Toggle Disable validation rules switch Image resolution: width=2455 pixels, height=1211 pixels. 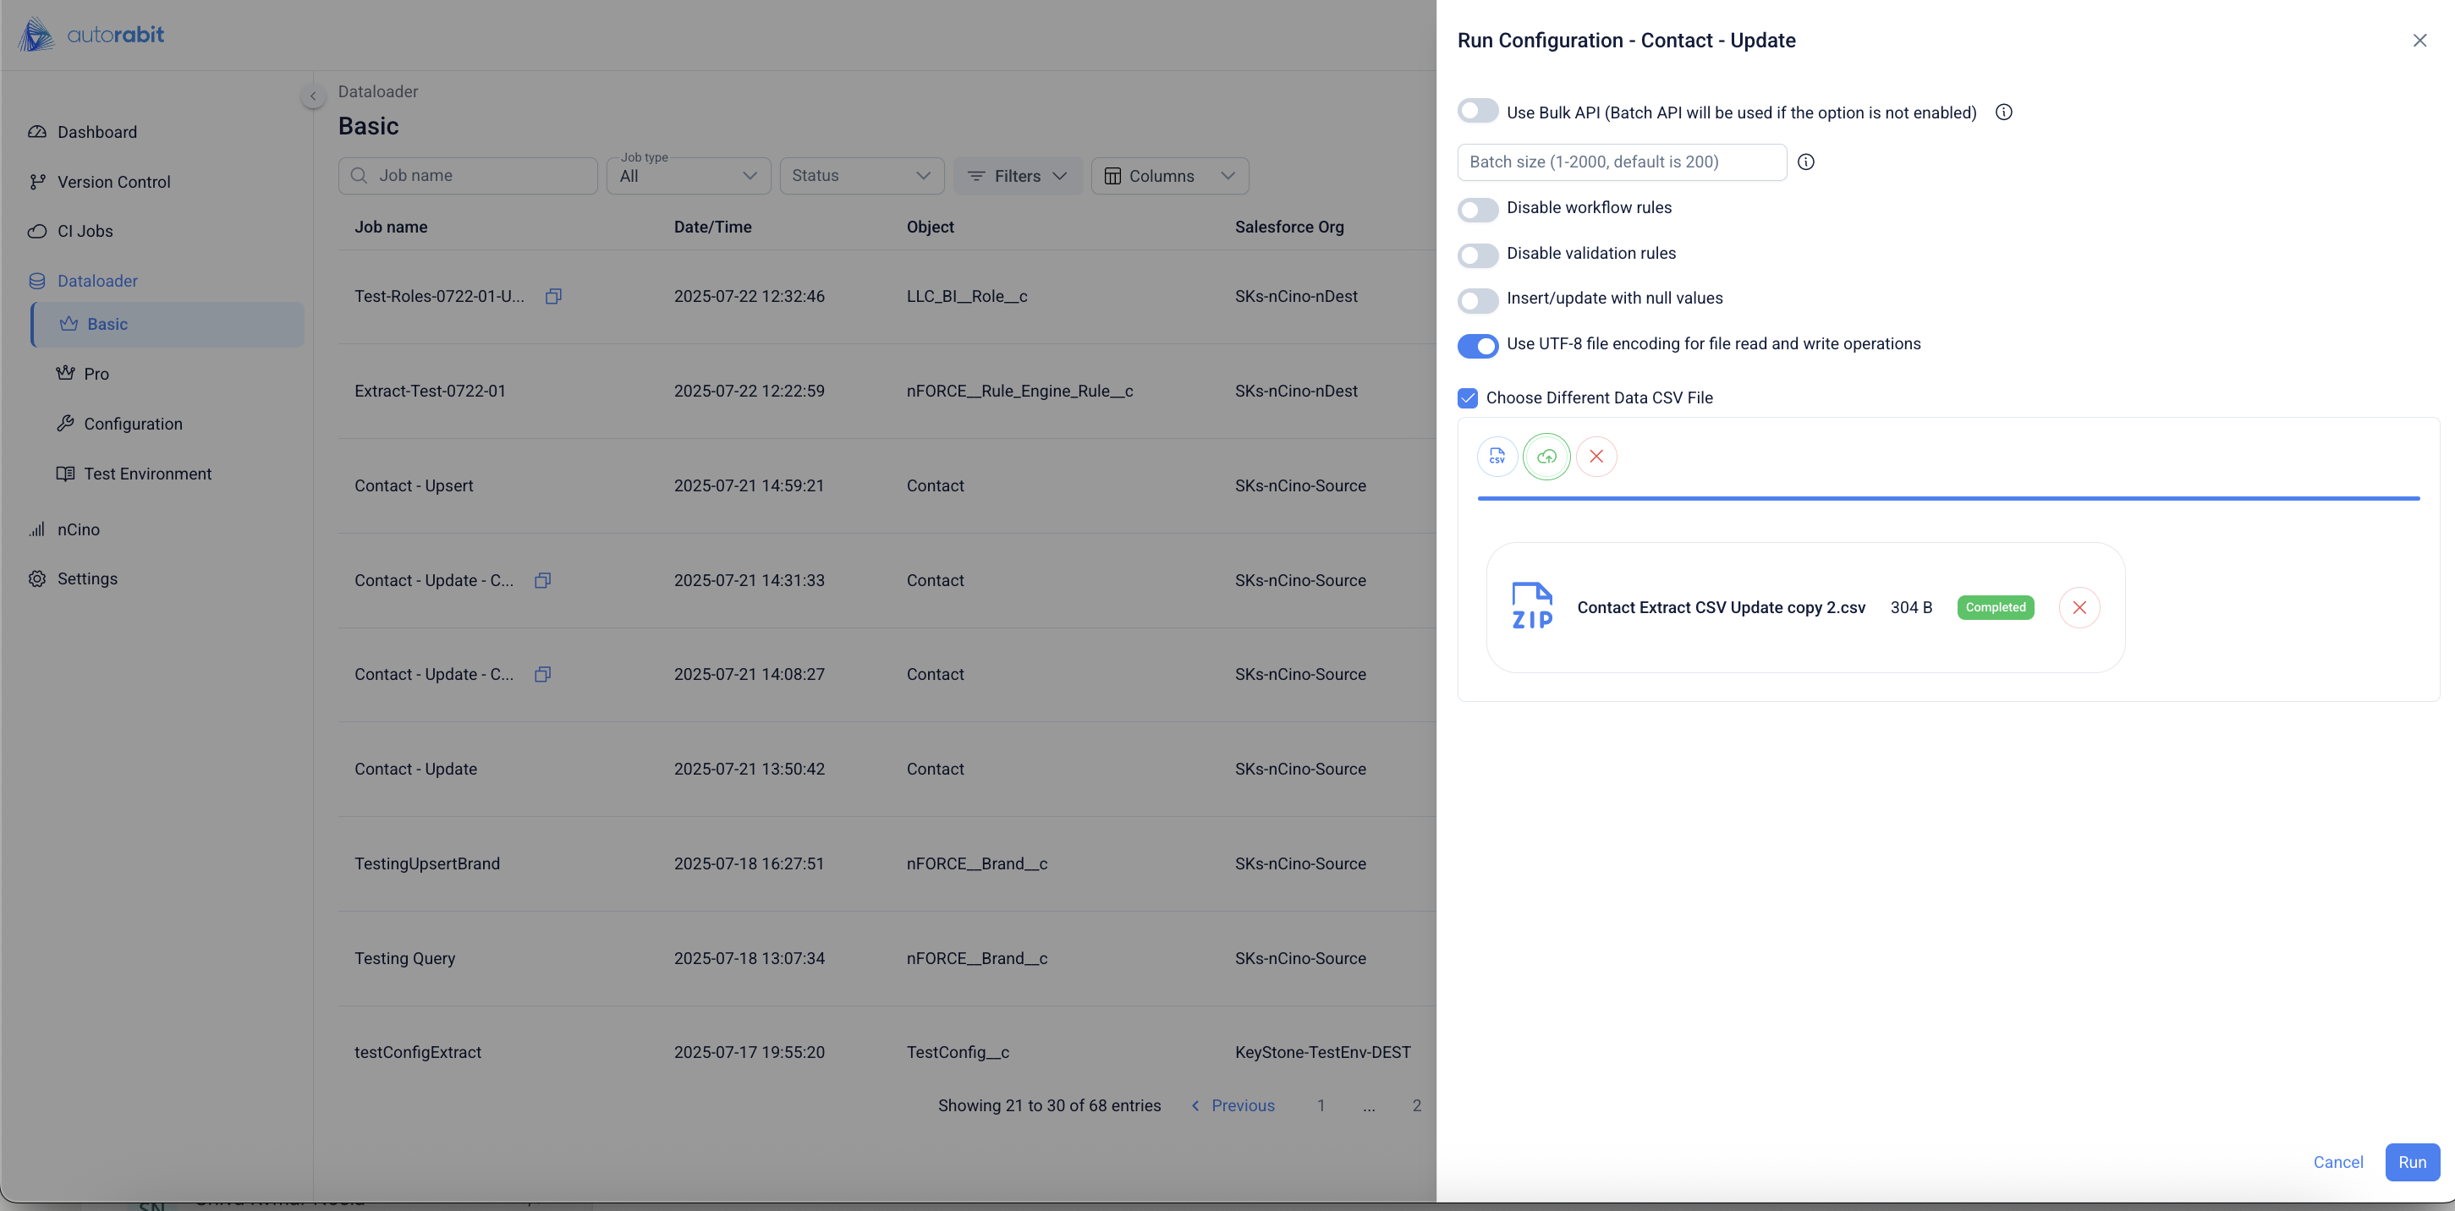click(x=1477, y=255)
